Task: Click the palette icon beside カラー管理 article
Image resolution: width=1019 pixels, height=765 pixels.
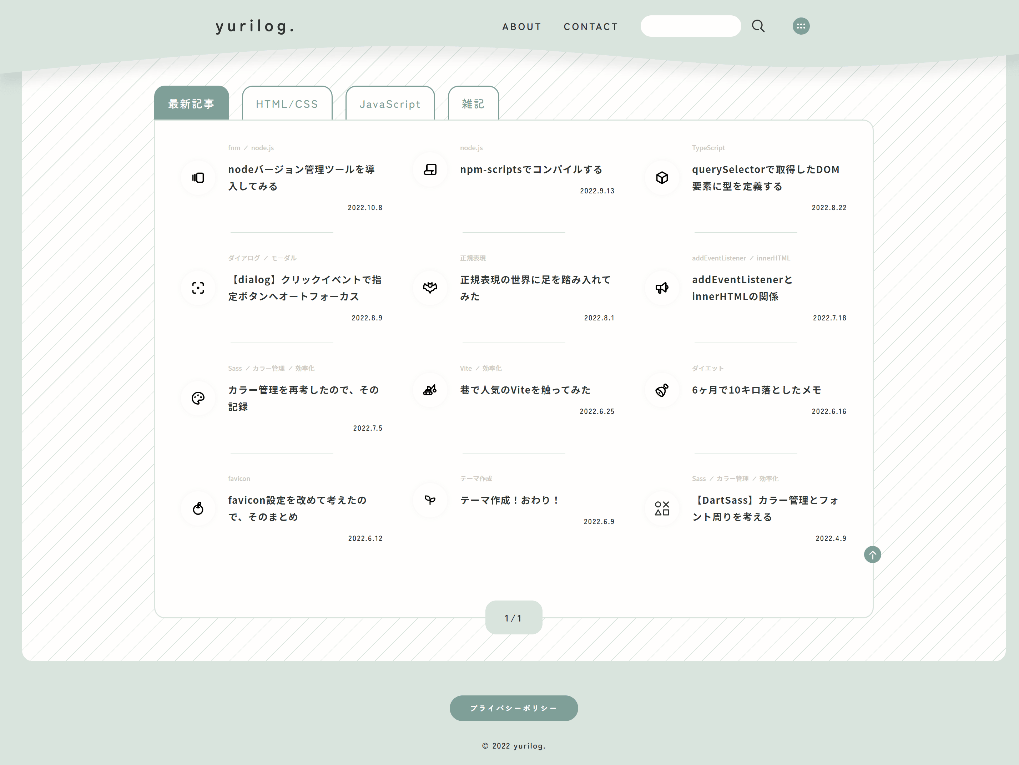Action: pos(198,398)
